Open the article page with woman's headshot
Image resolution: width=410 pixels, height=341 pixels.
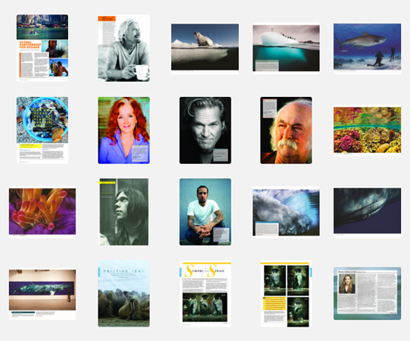(367, 293)
